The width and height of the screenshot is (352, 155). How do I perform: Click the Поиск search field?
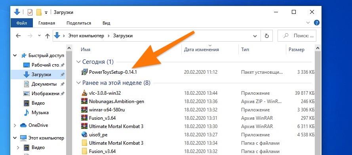click(297, 36)
